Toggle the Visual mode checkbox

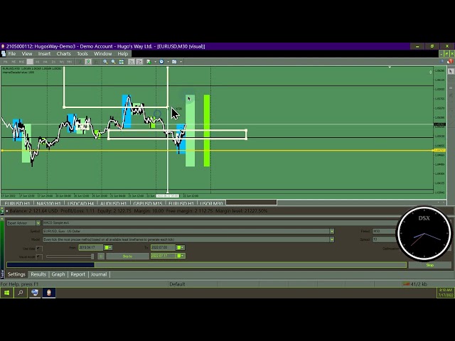tap(40, 256)
